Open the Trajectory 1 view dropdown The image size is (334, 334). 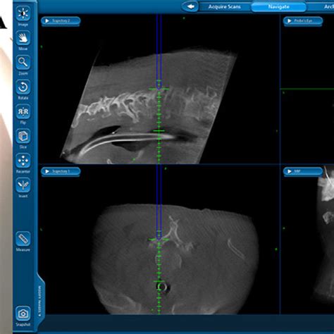61,171
